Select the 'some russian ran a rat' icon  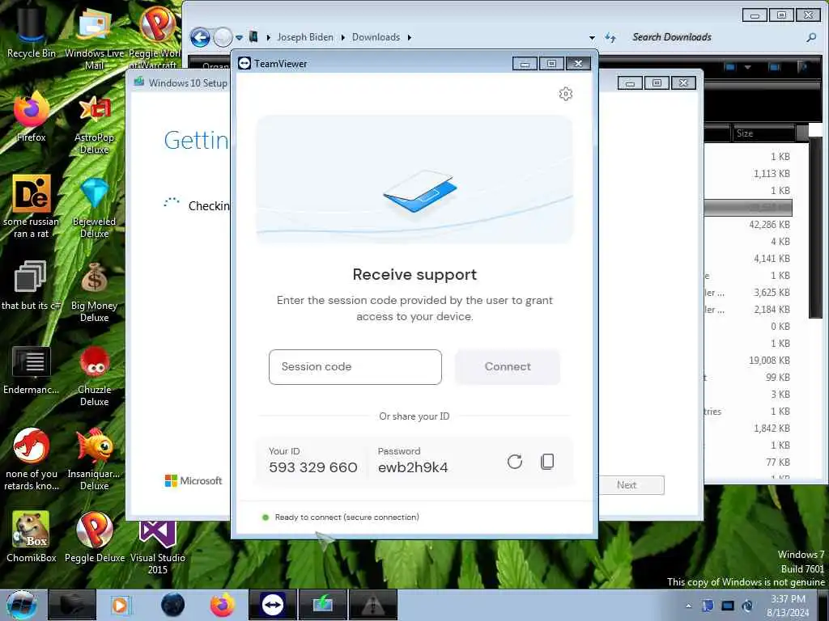[x=31, y=207]
